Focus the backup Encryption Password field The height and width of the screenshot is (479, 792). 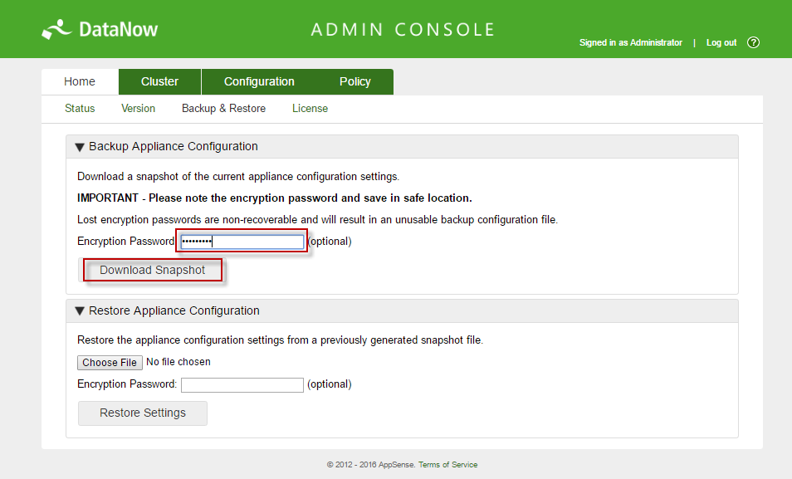click(x=242, y=242)
